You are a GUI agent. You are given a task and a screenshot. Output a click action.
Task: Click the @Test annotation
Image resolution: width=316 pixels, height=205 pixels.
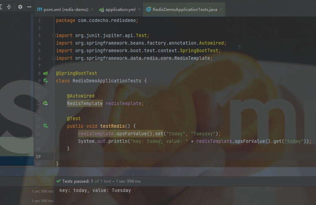pyautogui.click(x=74, y=119)
